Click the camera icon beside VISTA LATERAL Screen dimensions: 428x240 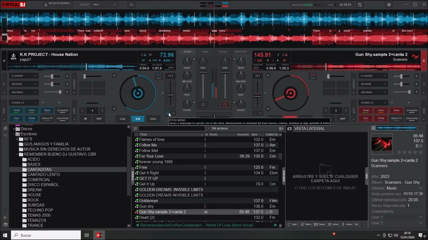289,128
